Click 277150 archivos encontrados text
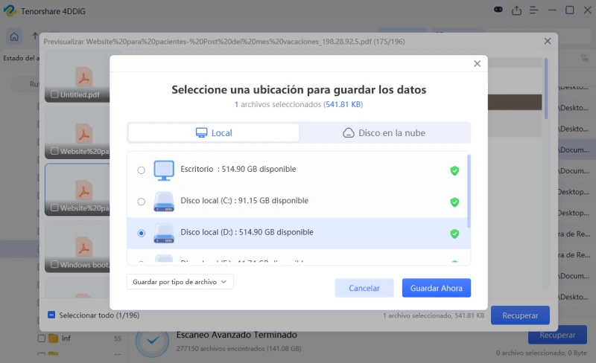The height and width of the screenshot is (363, 596). click(x=238, y=348)
